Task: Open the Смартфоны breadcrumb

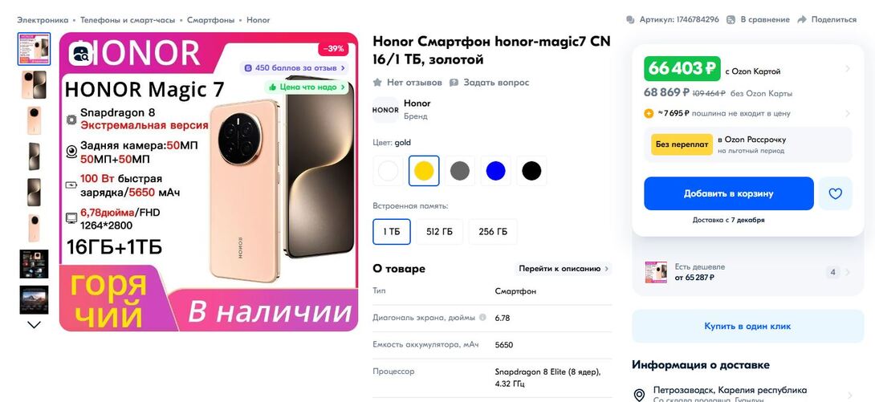Action: click(x=211, y=19)
